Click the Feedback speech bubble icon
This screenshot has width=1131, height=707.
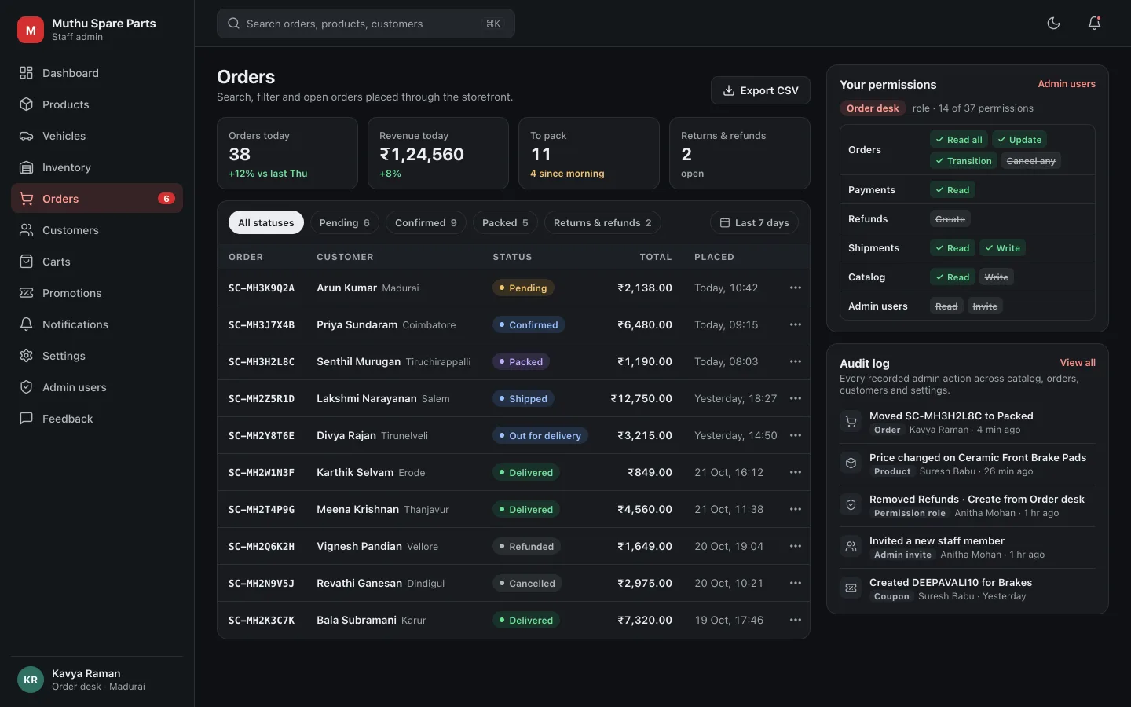27,419
